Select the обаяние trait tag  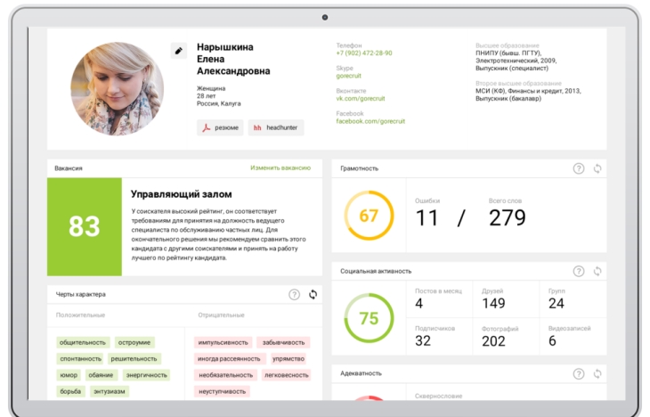[x=101, y=375]
